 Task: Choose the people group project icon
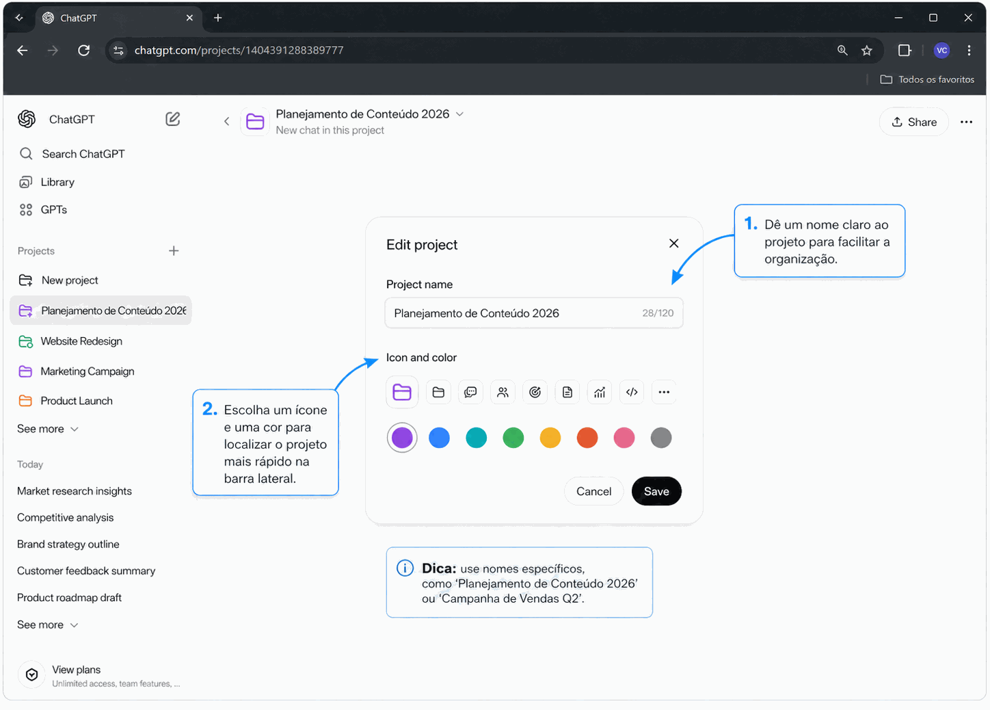pos(503,392)
